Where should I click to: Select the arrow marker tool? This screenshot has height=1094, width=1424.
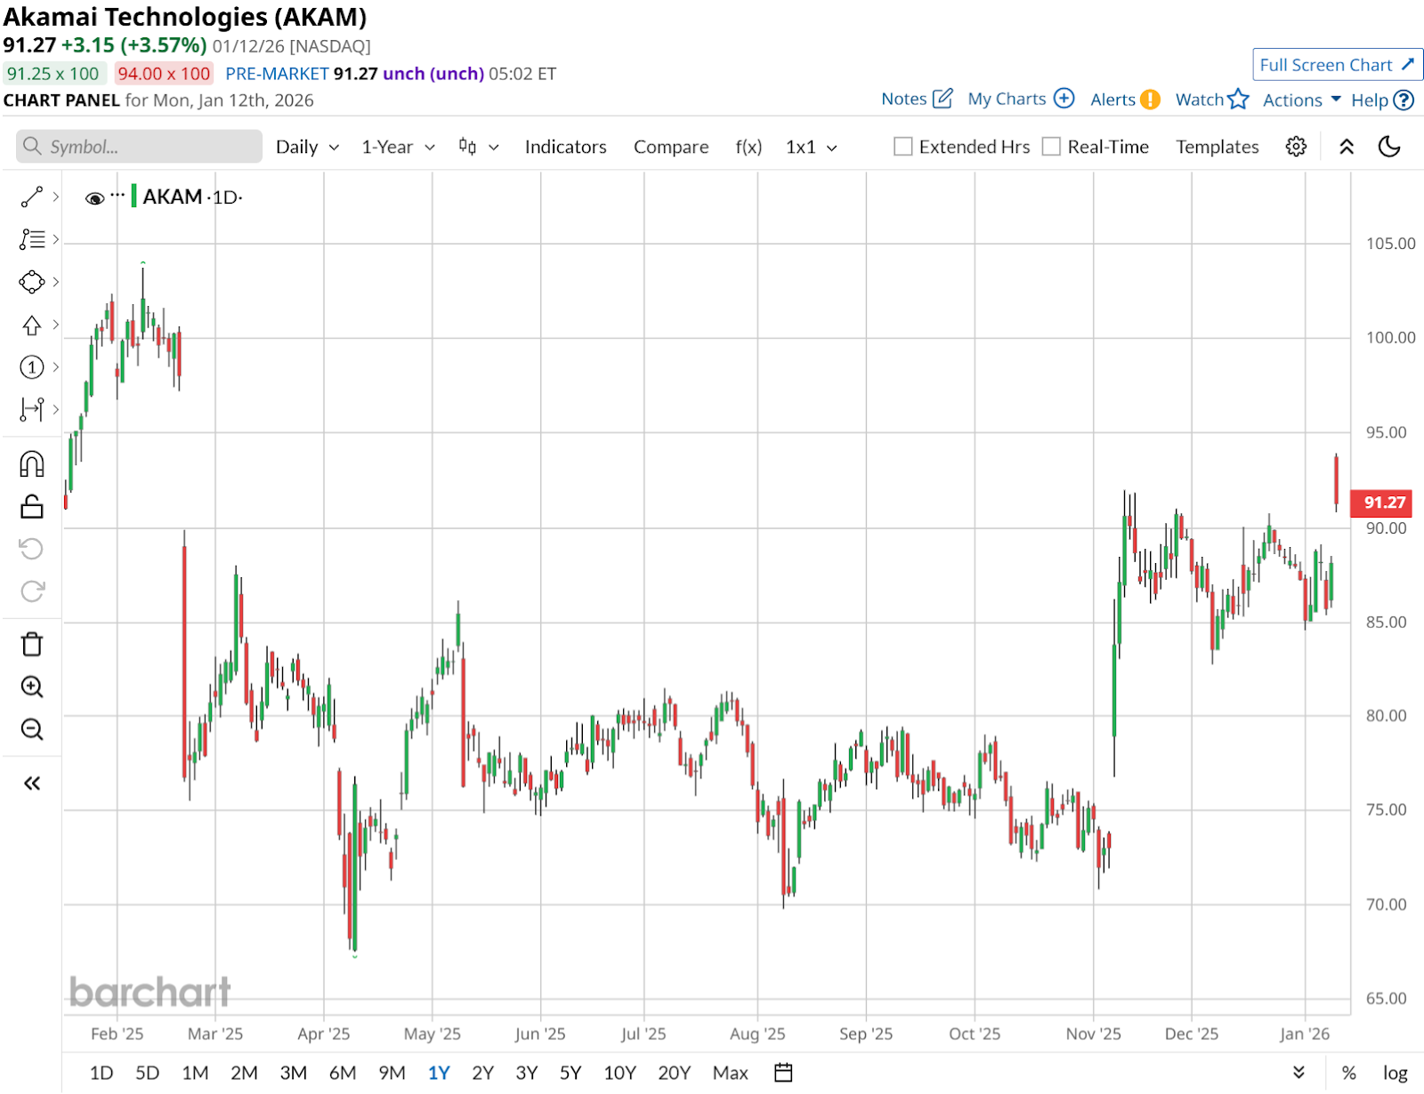[32, 325]
